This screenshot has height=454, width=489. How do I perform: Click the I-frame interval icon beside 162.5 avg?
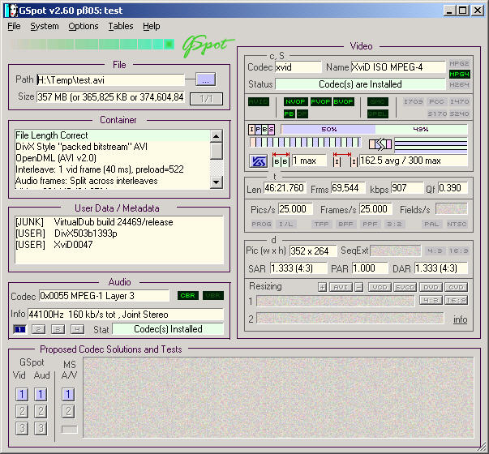(x=345, y=160)
